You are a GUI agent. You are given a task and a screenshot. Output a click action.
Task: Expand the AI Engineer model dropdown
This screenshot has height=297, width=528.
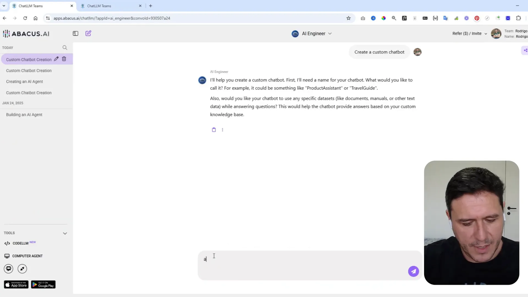(x=330, y=33)
